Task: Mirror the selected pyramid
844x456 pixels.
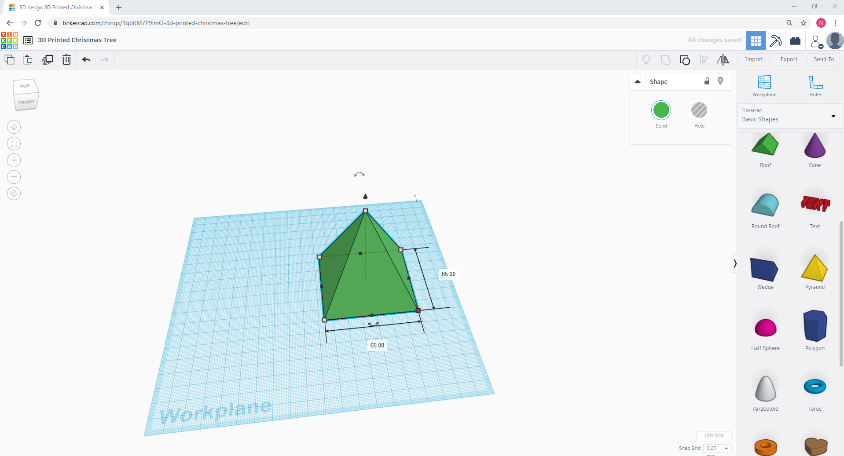Action: 723,60
